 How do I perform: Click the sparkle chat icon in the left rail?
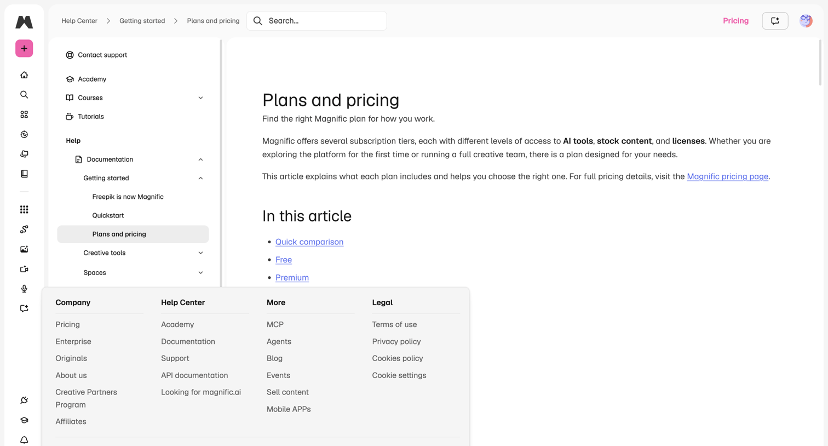point(24,308)
